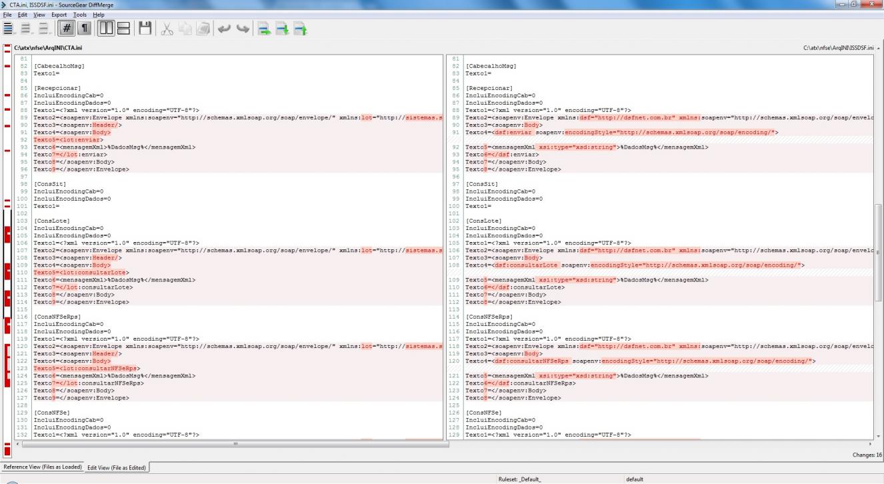This screenshot has height=484, width=884.
Task: Click [ConsNFSeRps] in the left pane
Action: [57, 317]
